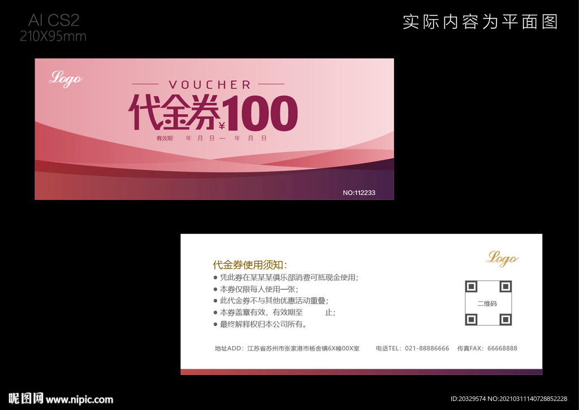
Task: Click the white Logo on pink voucher
Action: point(66,78)
